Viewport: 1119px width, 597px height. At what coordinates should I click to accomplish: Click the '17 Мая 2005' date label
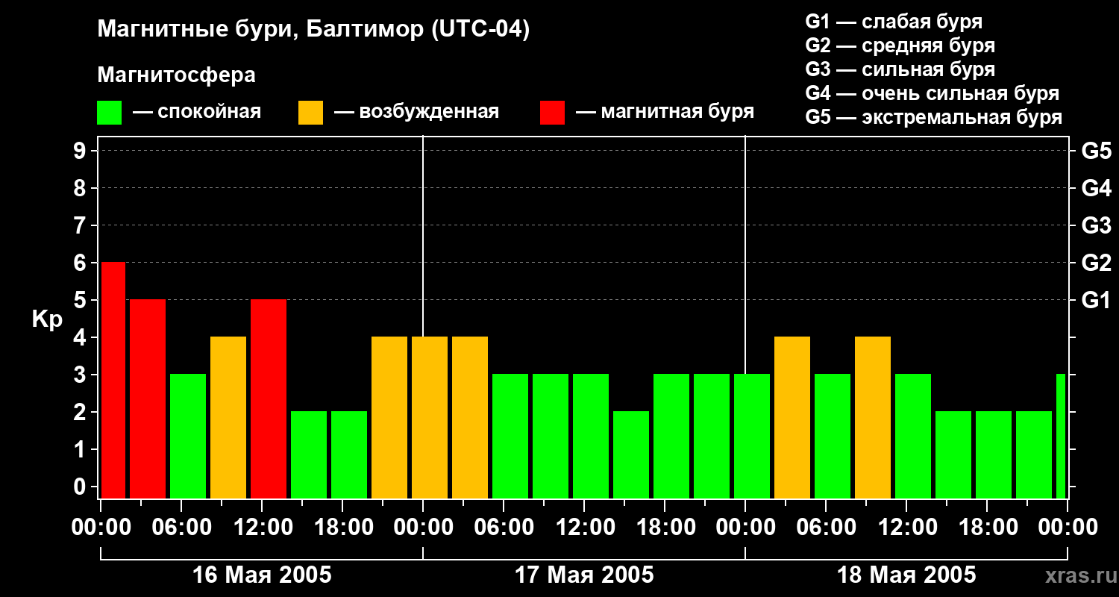tap(584, 575)
